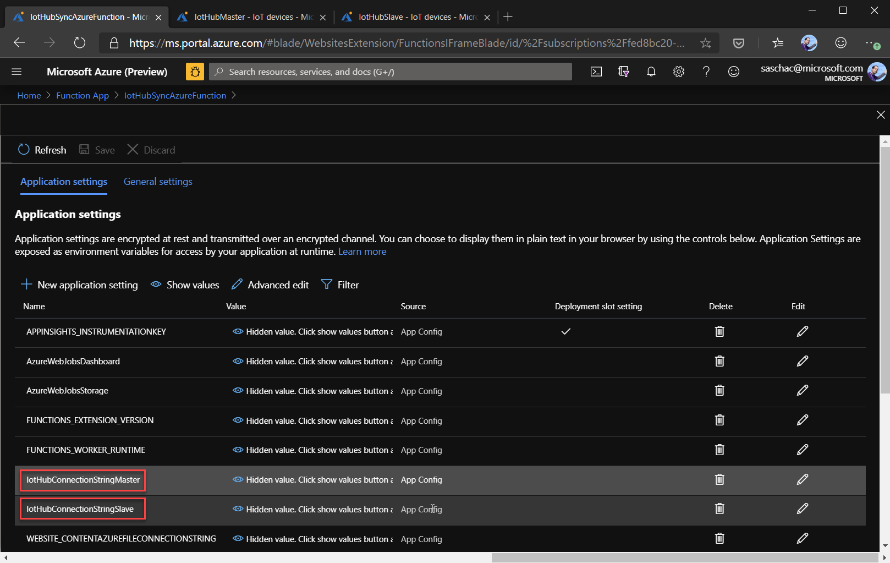The width and height of the screenshot is (890, 563).
Task: Reveal the AzureWebJobsDashboard hidden value
Action: point(238,362)
